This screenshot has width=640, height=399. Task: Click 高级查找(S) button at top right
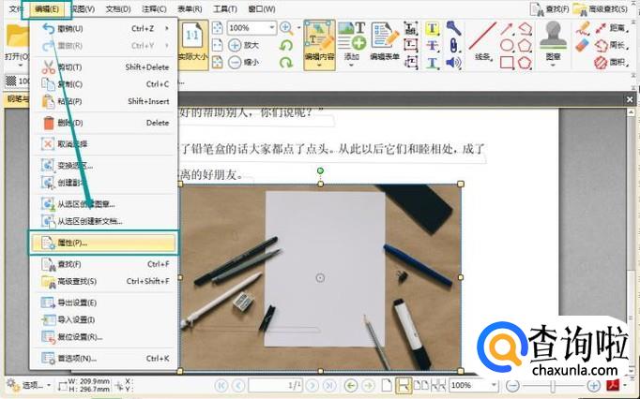[x=600, y=9]
